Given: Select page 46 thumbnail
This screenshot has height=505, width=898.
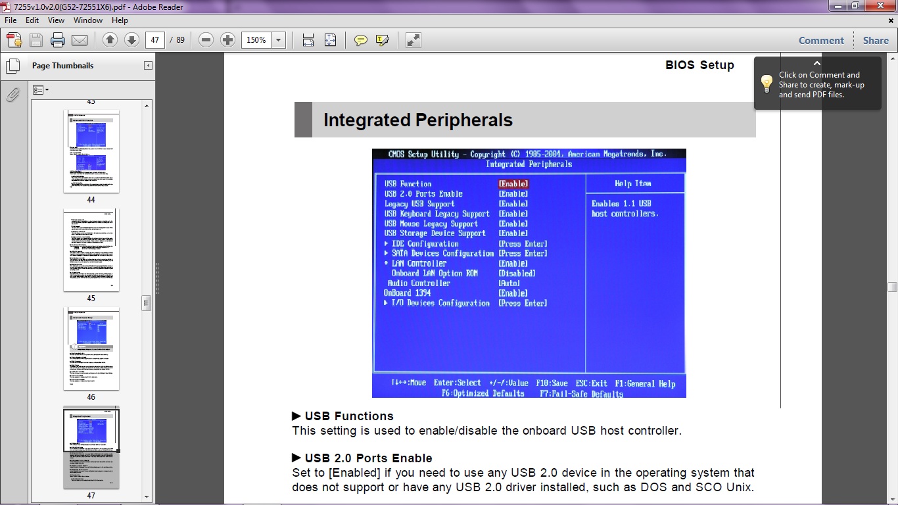Looking at the screenshot, I should click(91, 349).
